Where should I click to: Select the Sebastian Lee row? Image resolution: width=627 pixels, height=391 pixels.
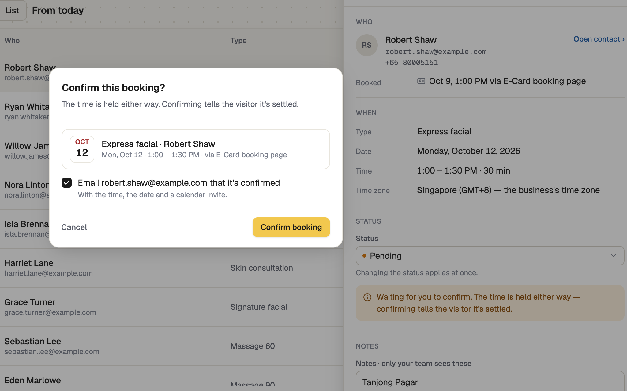(x=171, y=346)
